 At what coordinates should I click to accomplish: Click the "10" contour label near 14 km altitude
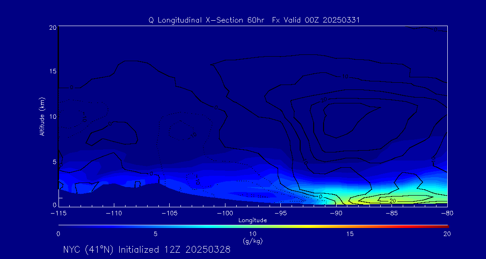coord(345,76)
